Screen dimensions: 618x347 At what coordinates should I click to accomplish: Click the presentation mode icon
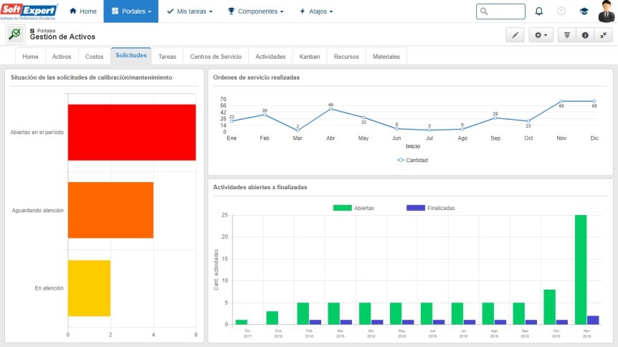point(567,35)
